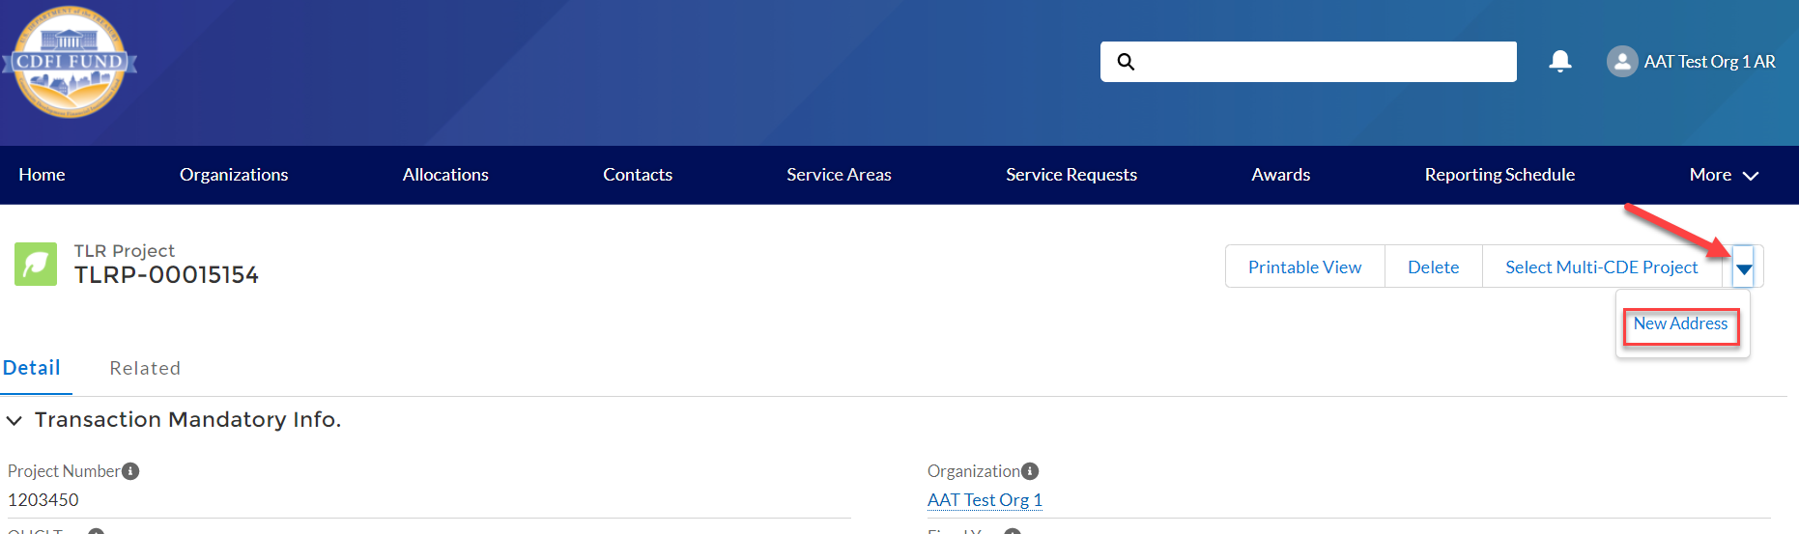Click the CDFI Fund logo

70,64
